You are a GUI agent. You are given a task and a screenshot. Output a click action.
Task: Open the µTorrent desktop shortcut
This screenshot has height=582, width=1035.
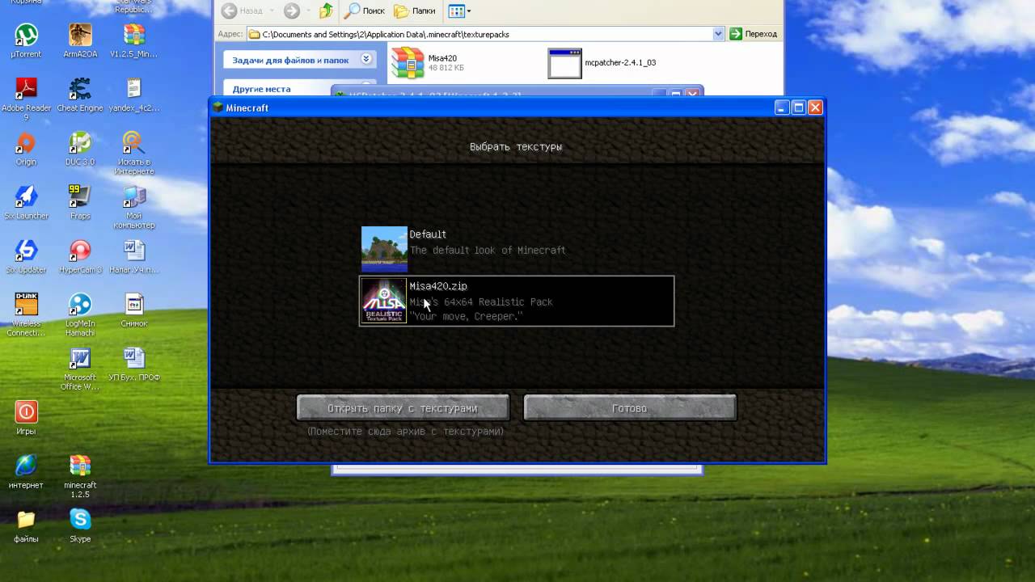tap(26, 41)
